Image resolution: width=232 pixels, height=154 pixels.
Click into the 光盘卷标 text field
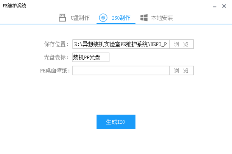pos(91,57)
